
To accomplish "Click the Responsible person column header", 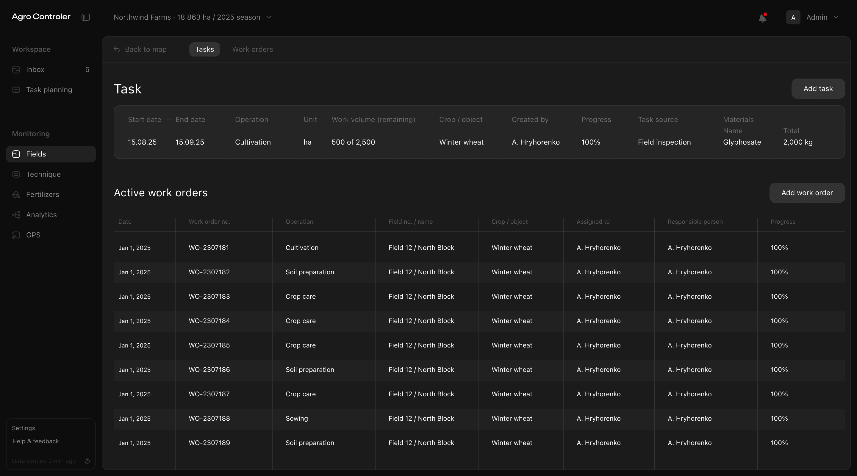I will pyautogui.click(x=695, y=222).
